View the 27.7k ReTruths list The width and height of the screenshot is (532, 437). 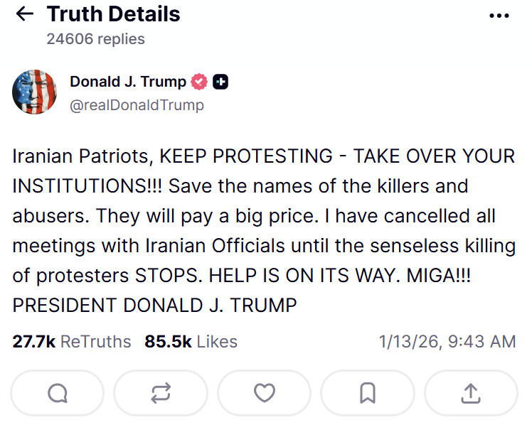(72, 342)
